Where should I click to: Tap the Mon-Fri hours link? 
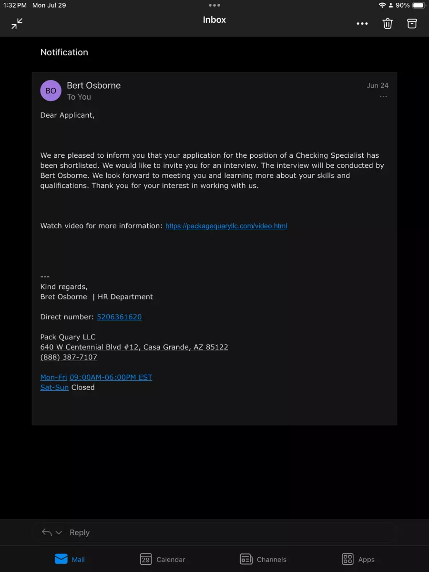click(54, 378)
